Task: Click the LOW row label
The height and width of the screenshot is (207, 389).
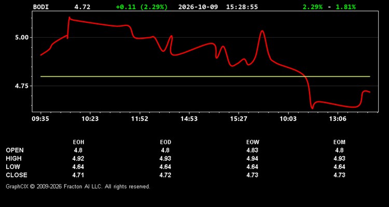Action: pos(13,167)
